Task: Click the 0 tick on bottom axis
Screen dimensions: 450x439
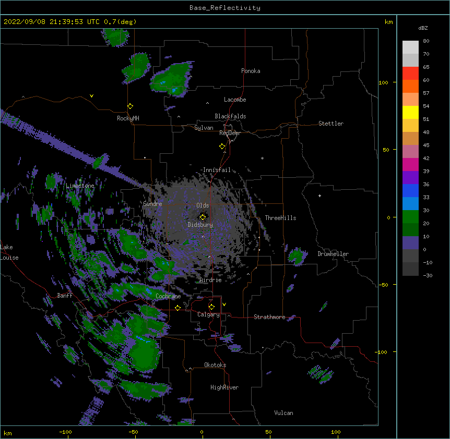Action: click(202, 432)
